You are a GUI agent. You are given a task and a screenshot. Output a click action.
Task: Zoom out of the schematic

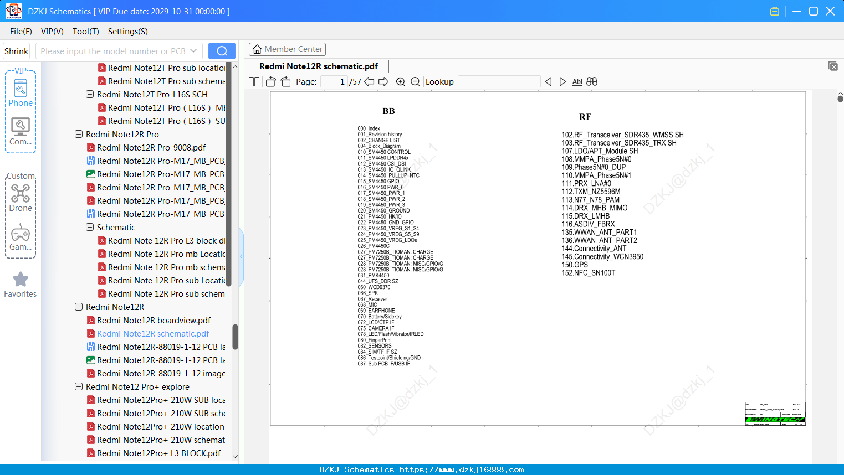[x=415, y=82]
